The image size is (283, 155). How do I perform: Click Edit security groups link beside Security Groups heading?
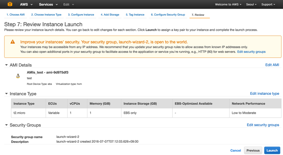tap(263, 125)
